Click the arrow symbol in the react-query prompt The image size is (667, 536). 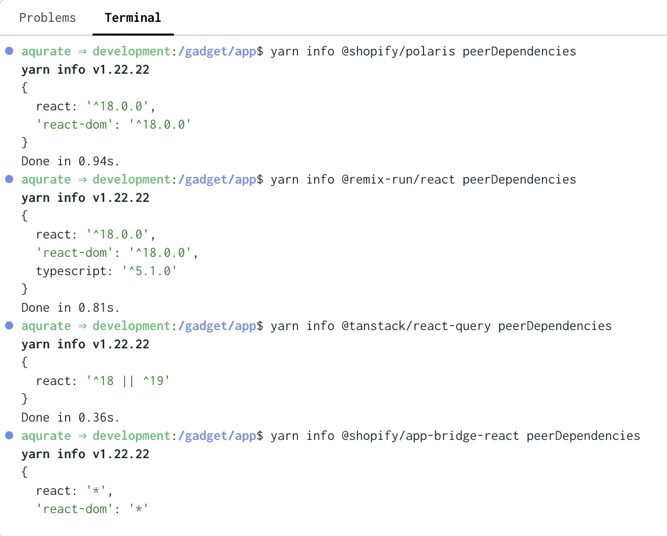82,326
